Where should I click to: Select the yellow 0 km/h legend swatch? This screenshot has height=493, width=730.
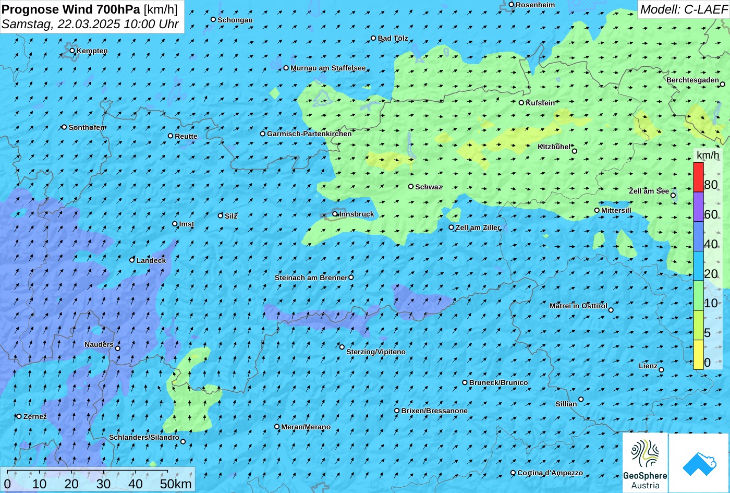[x=698, y=355]
